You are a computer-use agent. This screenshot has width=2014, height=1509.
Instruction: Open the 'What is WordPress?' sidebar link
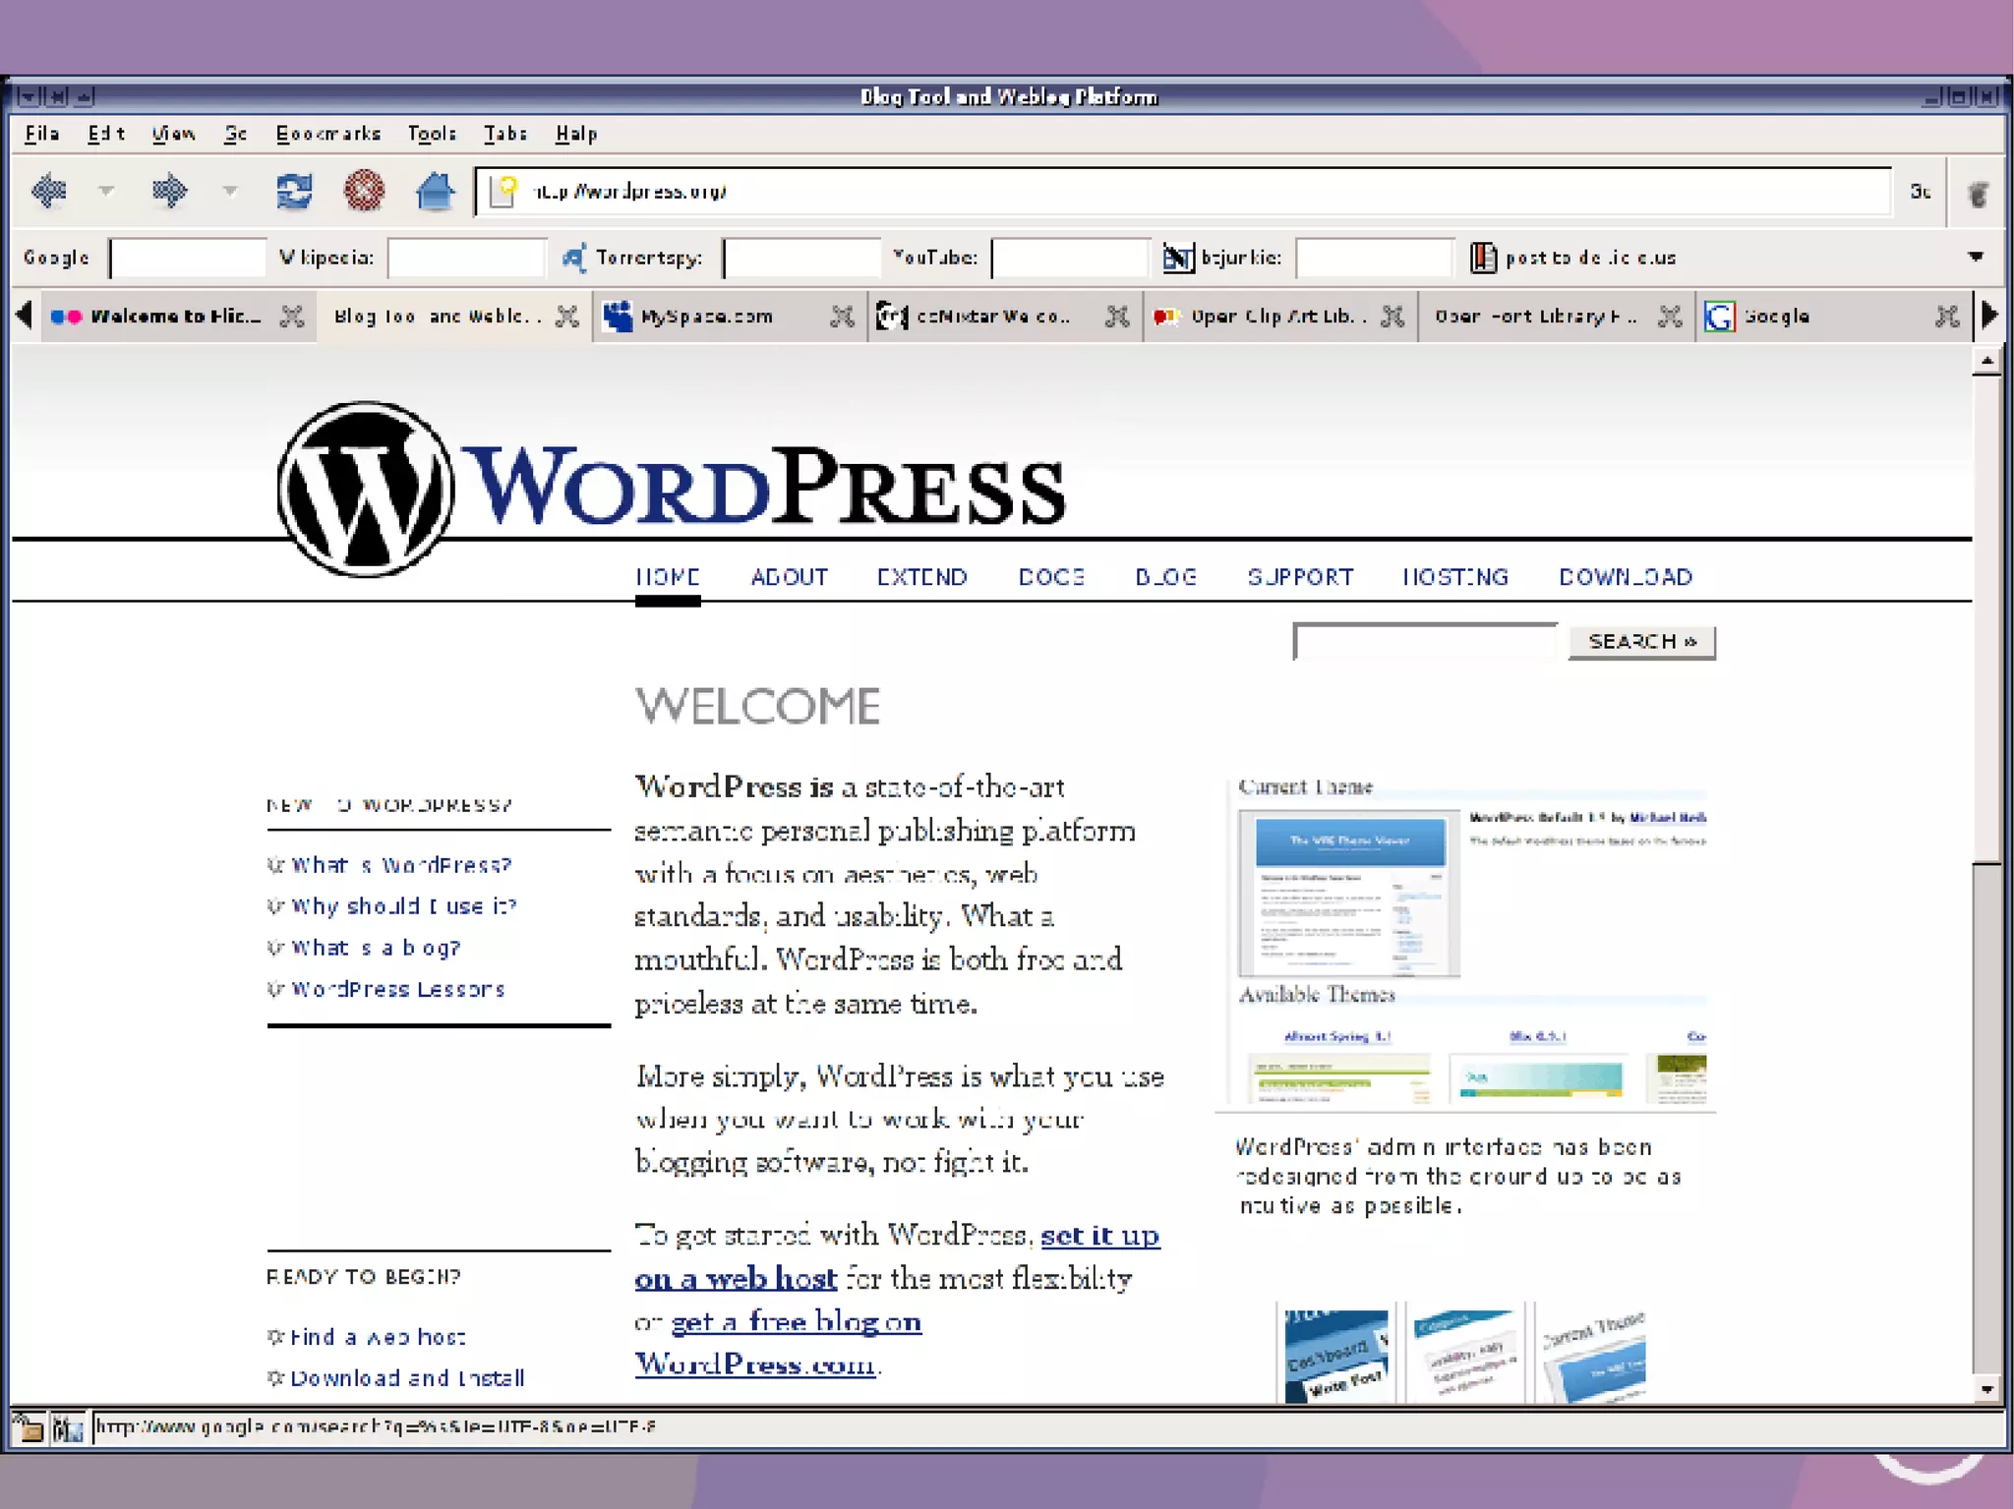pyautogui.click(x=400, y=865)
